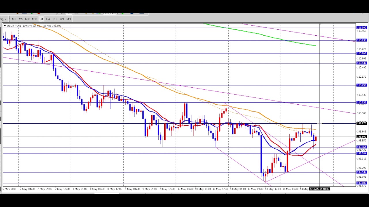Change chart period to D1 daily

point(55,19)
